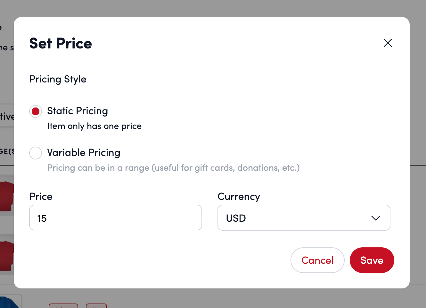Click the "Item only has one price" description
Image resolution: width=426 pixels, height=308 pixels.
pos(94,126)
